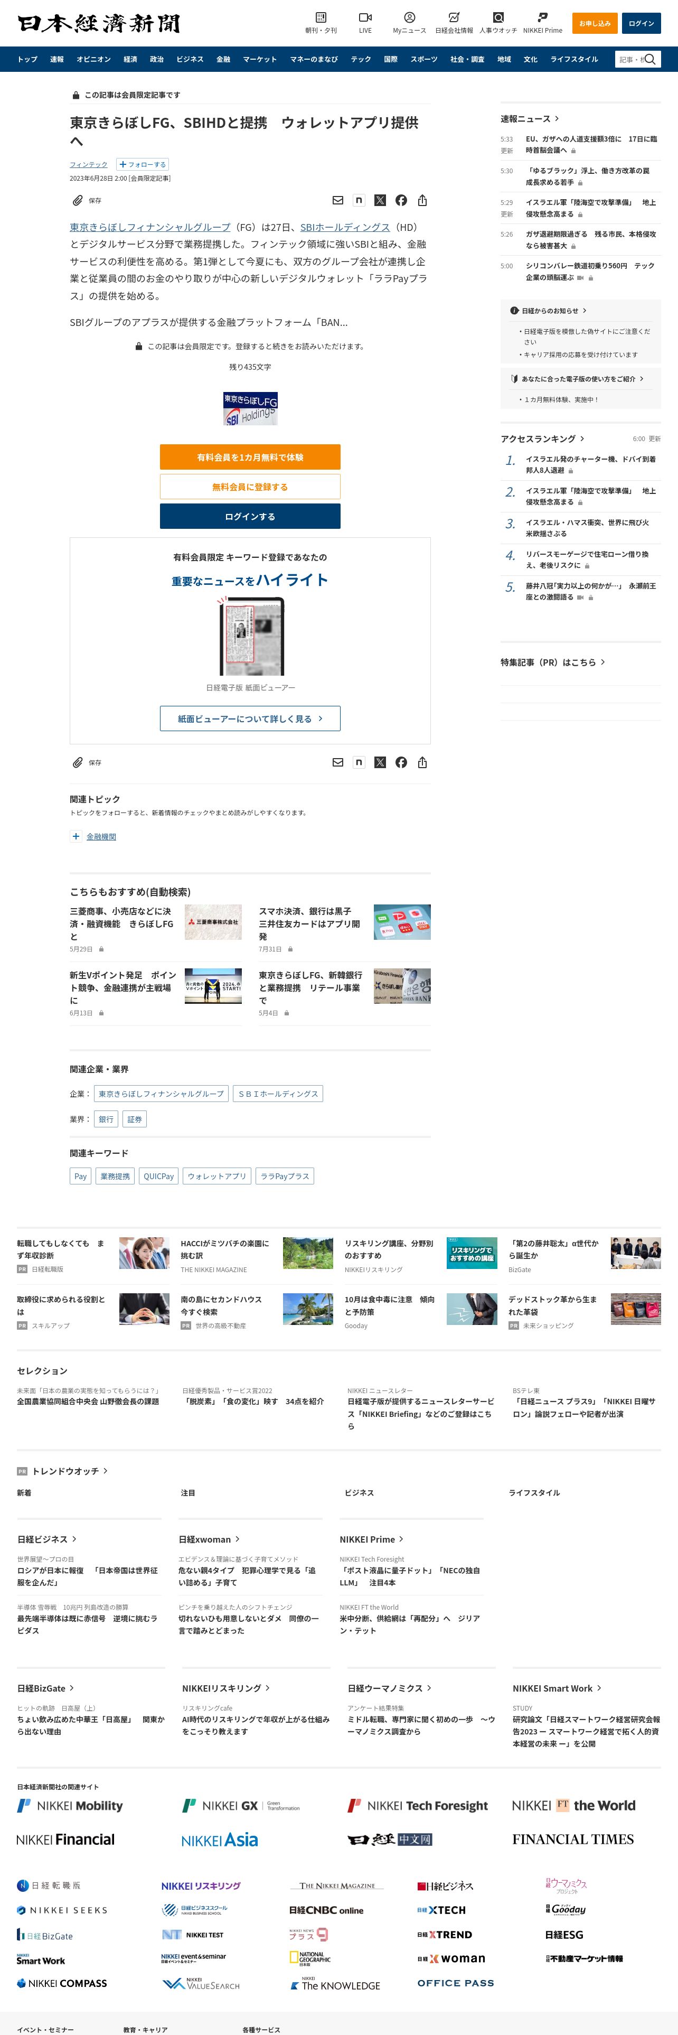The width and height of the screenshot is (678, 2035).
Task: Select テック in the navigation bar
Action: (x=361, y=59)
